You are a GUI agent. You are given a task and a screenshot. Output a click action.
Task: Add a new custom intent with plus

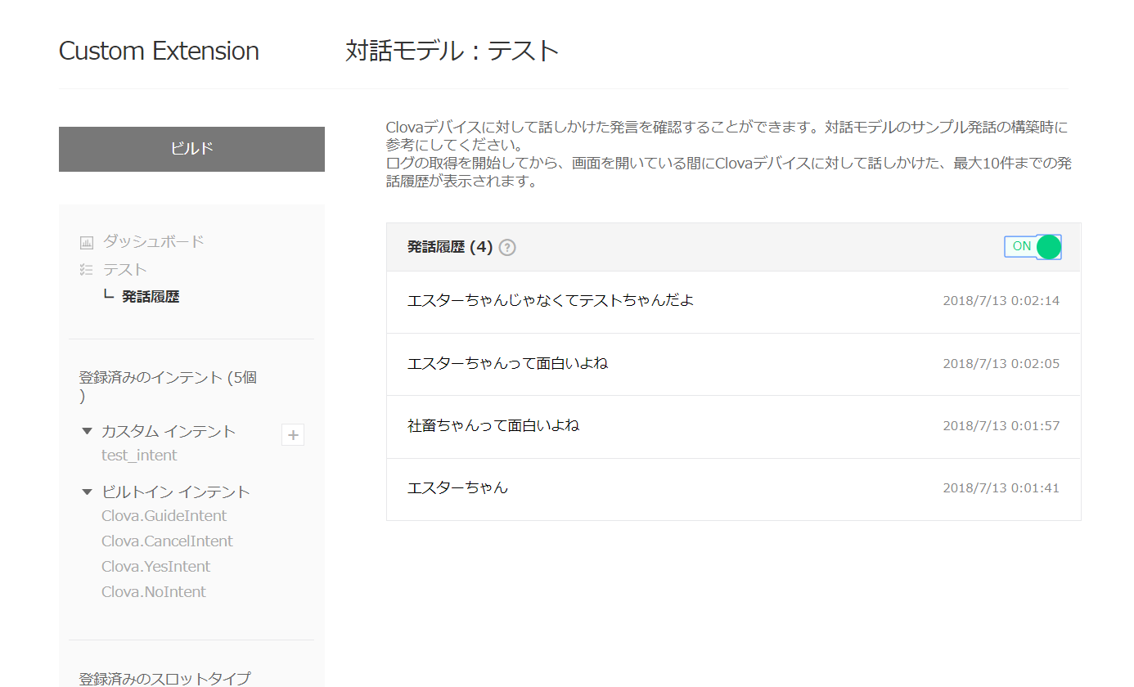(x=293, y=434)
